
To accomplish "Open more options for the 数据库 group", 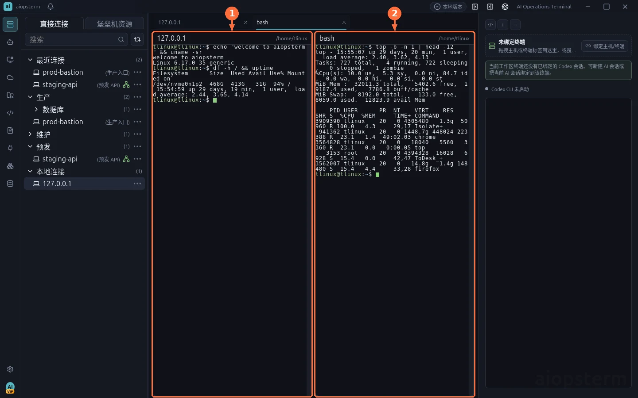I will pyautogui.click(x=137, y=109).
